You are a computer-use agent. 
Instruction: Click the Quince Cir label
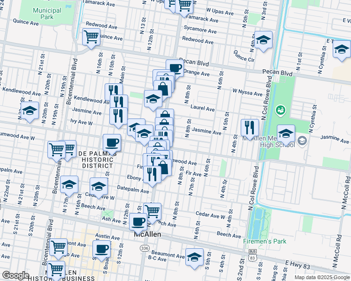coord(244,56)
